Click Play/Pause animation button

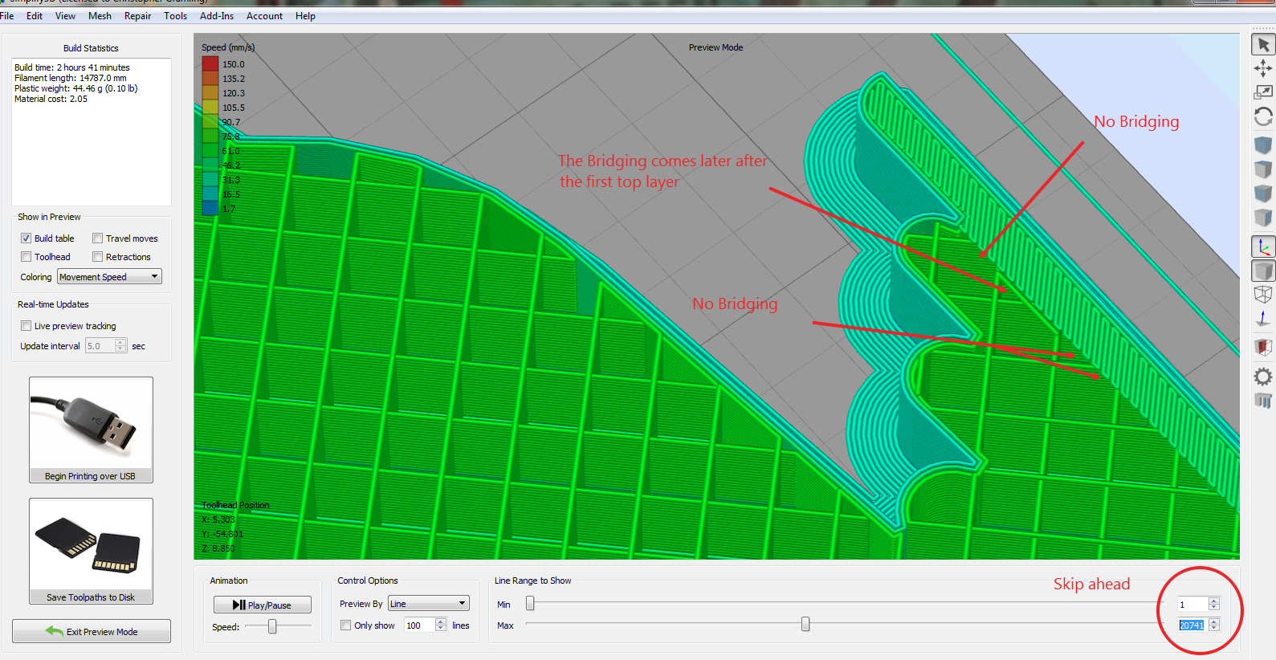coord(262,605)
